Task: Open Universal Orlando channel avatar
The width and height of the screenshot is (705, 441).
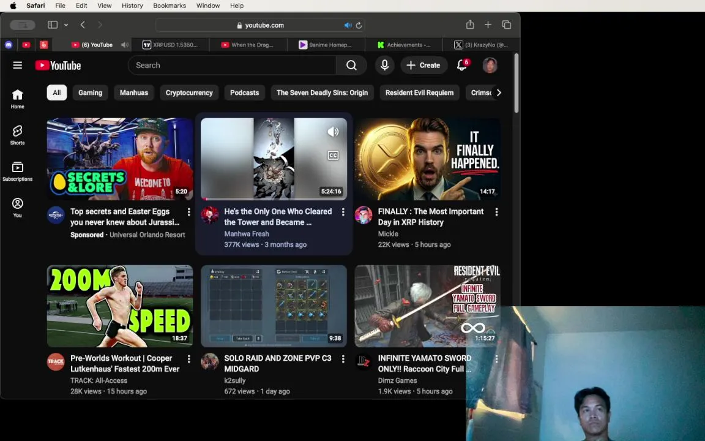Action: pos(56,215)
